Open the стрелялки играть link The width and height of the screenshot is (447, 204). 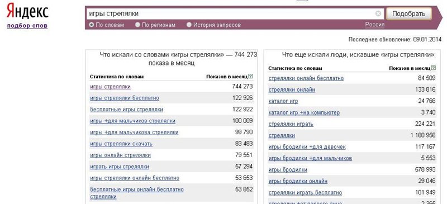(x=291, y=124)
